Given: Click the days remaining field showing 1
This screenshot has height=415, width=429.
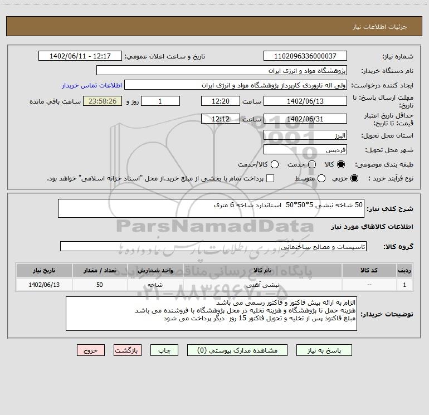Looking at the screenshot, I should coord(160,101).
